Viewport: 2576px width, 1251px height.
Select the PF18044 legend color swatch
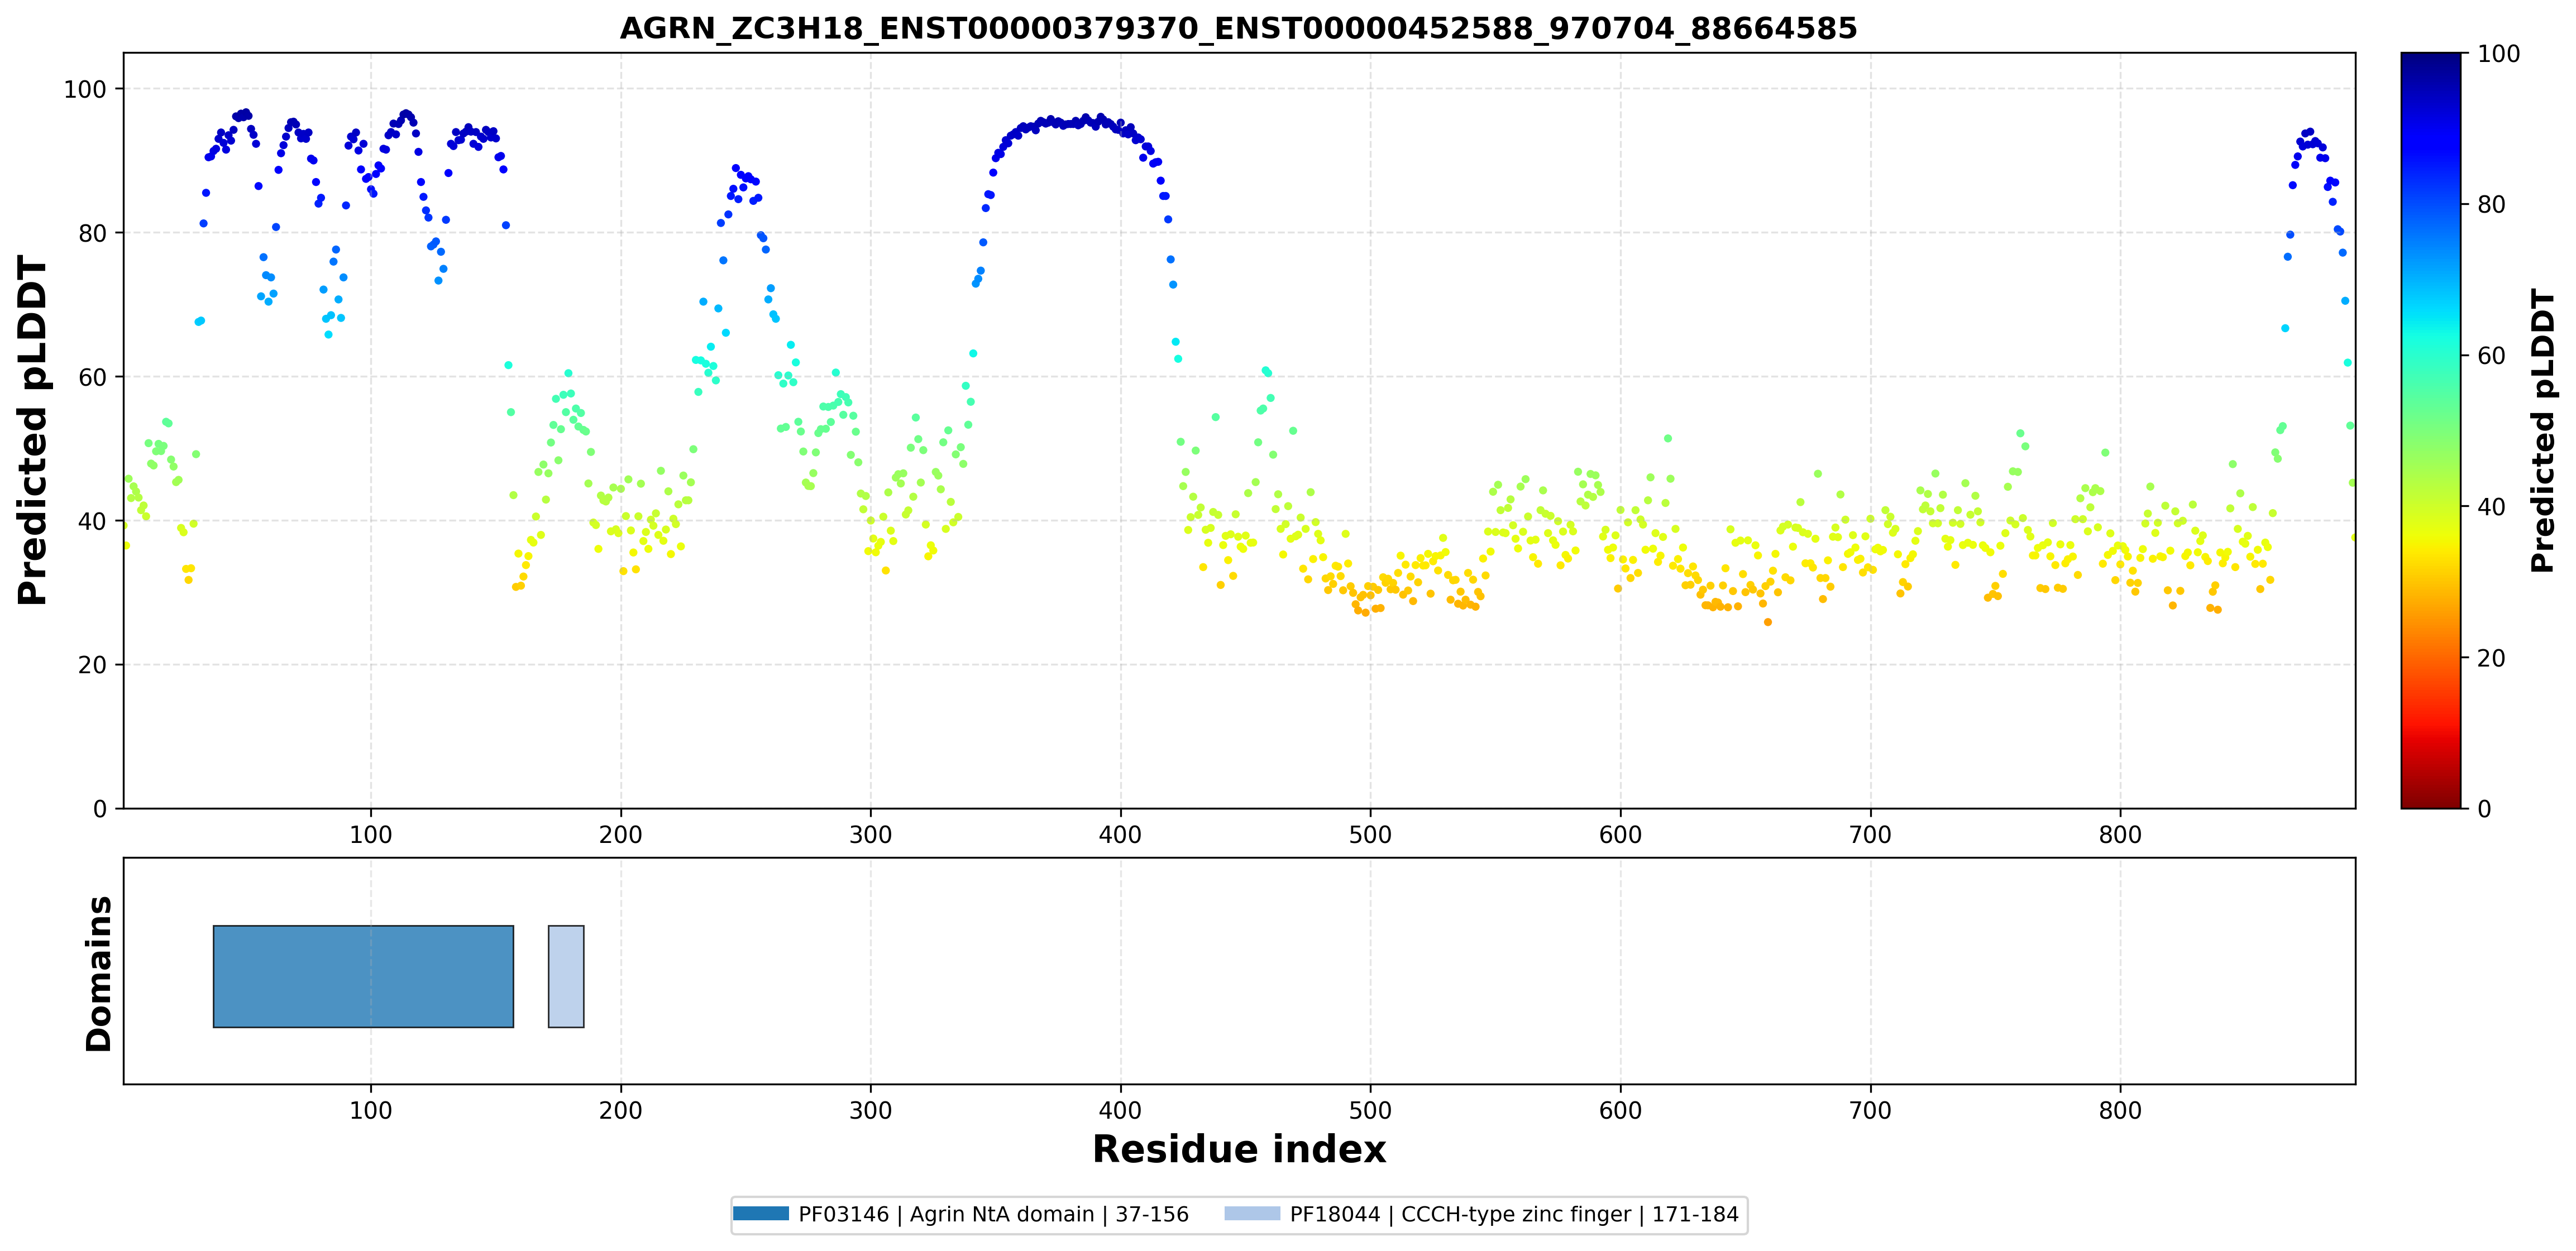point(1252,1214)
